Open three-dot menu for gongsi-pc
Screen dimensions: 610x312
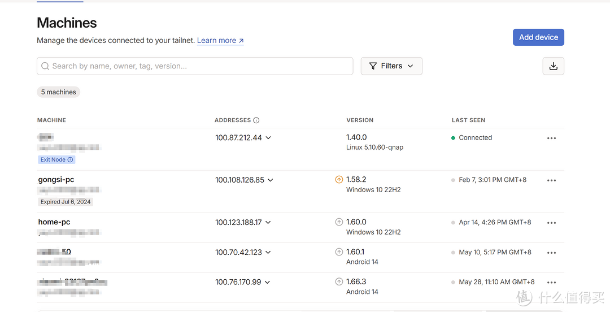click(x=551, y=180)
